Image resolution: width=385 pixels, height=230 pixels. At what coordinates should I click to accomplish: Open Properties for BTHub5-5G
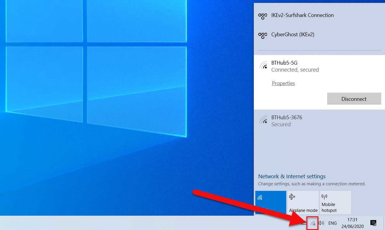[283, 83]
